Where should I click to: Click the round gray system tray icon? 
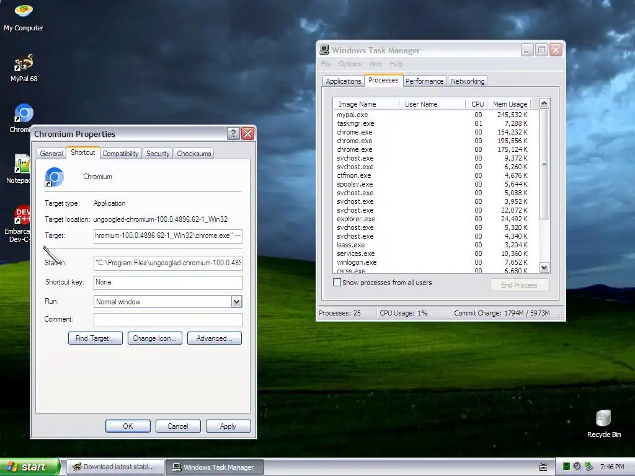pos(577,467)
